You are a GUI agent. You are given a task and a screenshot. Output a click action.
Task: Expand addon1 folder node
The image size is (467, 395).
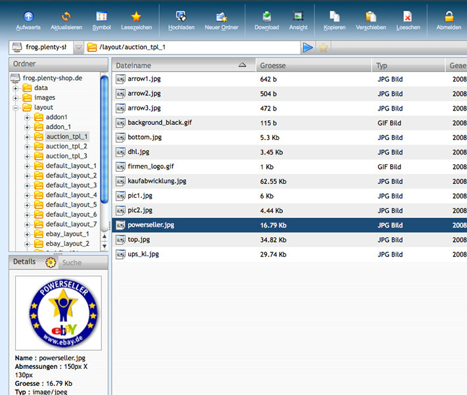point(27,118)
